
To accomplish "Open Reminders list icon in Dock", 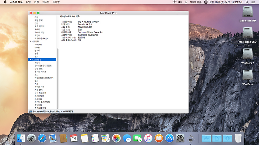I will 95,138.
